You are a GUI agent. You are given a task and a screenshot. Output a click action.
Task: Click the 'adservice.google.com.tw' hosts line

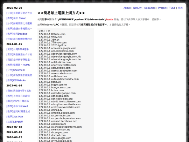60,59
